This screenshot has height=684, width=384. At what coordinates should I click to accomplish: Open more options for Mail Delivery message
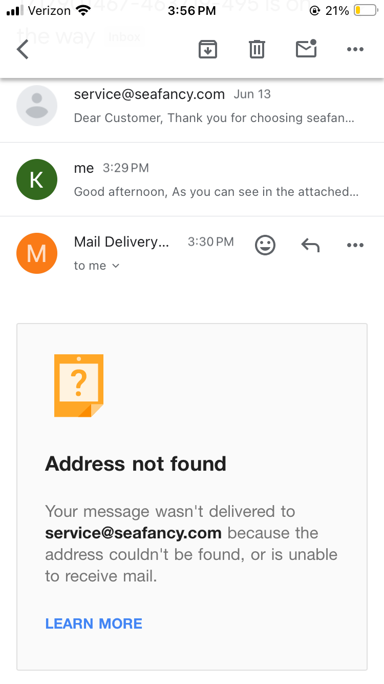point(355,246)
